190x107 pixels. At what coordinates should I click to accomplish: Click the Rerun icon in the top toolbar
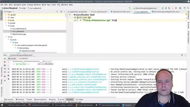162,8
